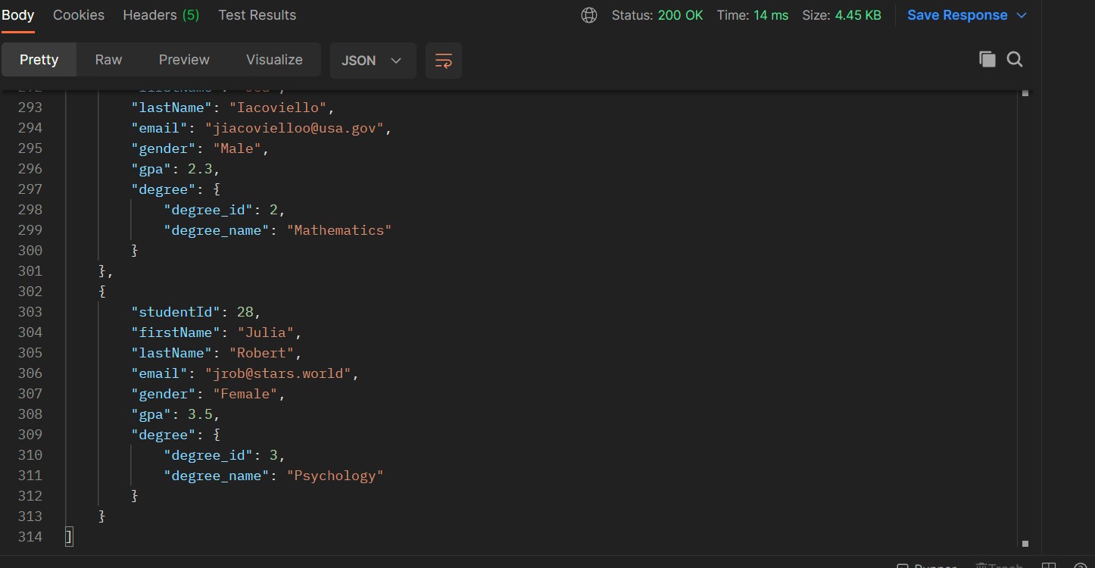
Task: Collapse degree object at line 297
Action: 217,189
